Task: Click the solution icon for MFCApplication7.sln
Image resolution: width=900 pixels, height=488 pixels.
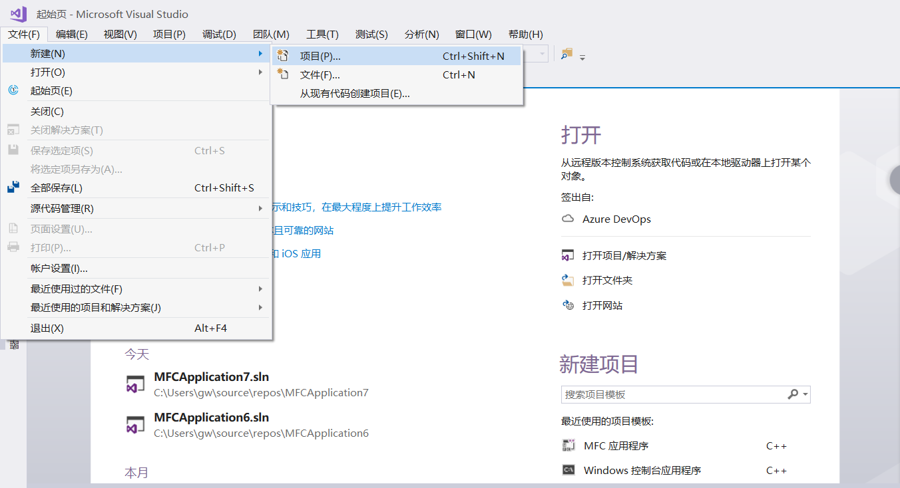Action: [x=136, y=384]
